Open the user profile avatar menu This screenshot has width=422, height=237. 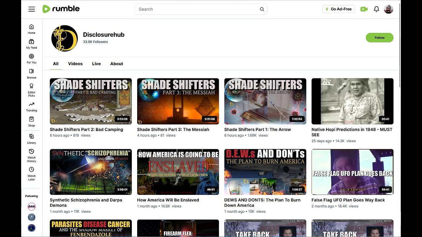tap(389, 9)
